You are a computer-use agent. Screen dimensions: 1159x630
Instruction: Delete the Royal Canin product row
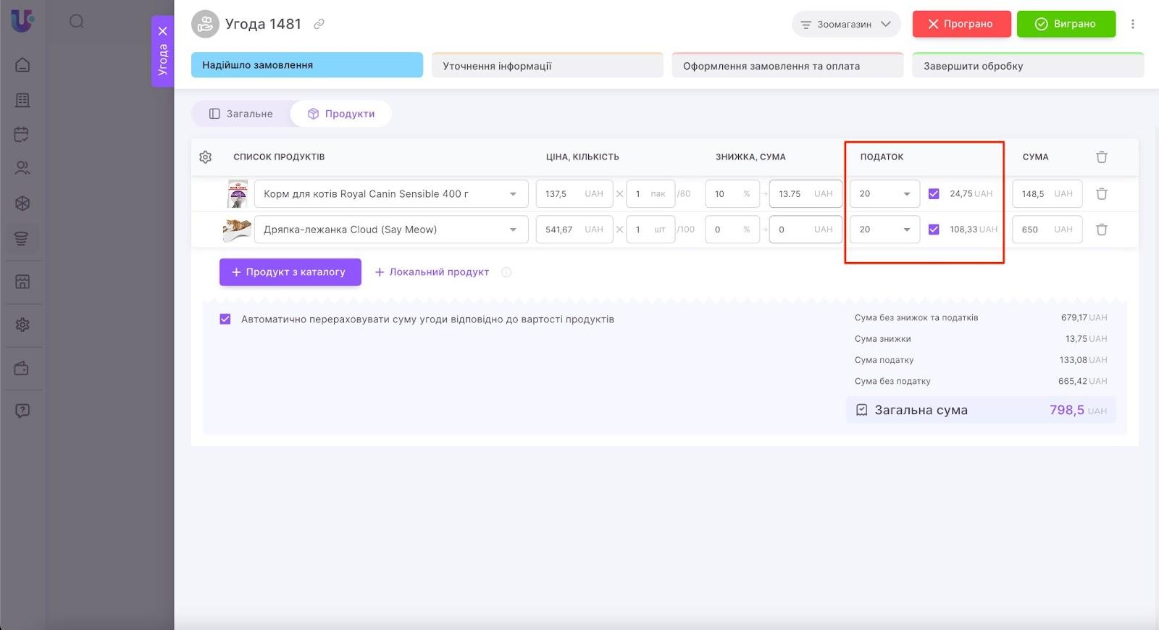[1101, 194]
